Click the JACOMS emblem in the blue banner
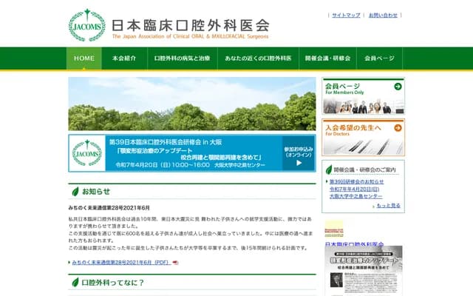The height and width of the screenshot is (296, 473). 87,152
